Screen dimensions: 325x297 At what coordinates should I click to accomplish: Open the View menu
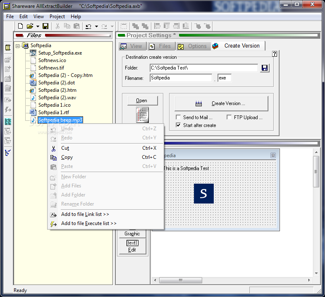point(38,17)
